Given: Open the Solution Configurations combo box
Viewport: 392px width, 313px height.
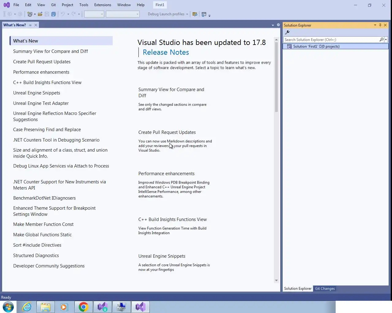Looking at the screenshot, I should coord(94,14).
